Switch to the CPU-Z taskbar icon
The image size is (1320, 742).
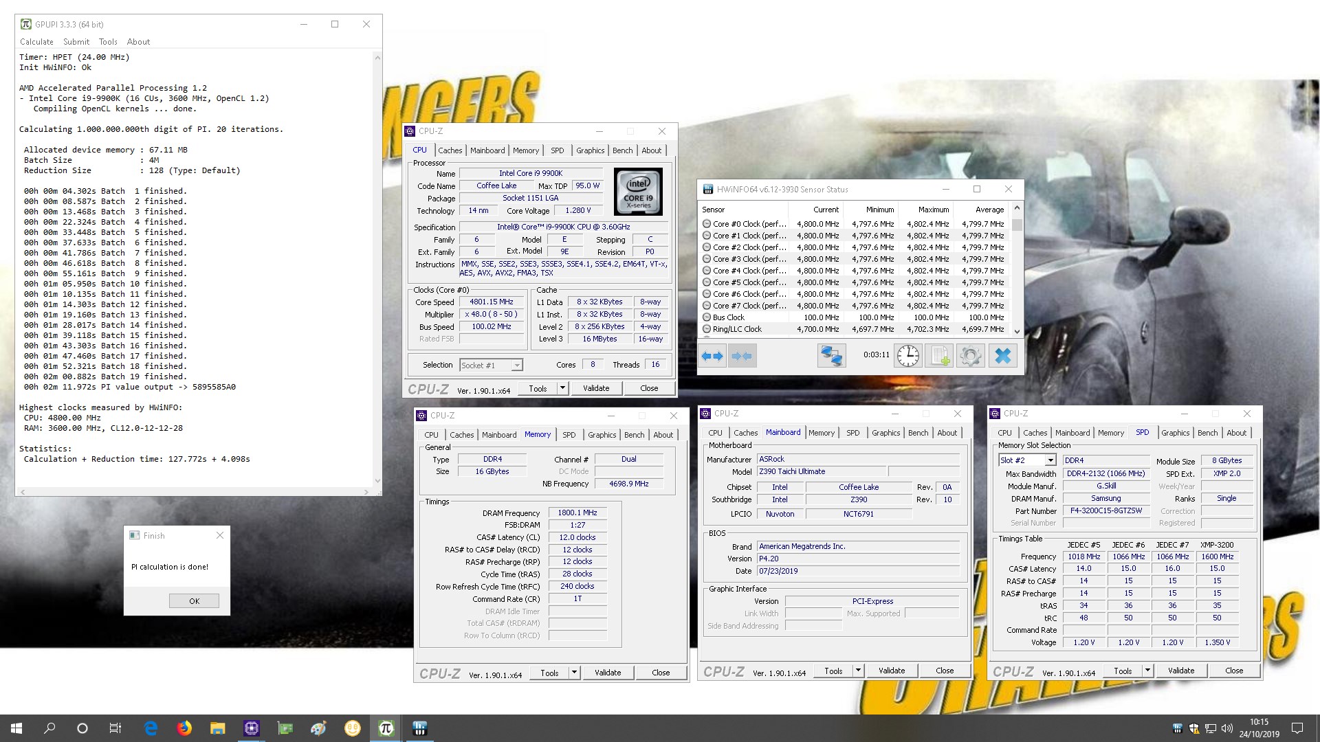(x=252, y=728)
